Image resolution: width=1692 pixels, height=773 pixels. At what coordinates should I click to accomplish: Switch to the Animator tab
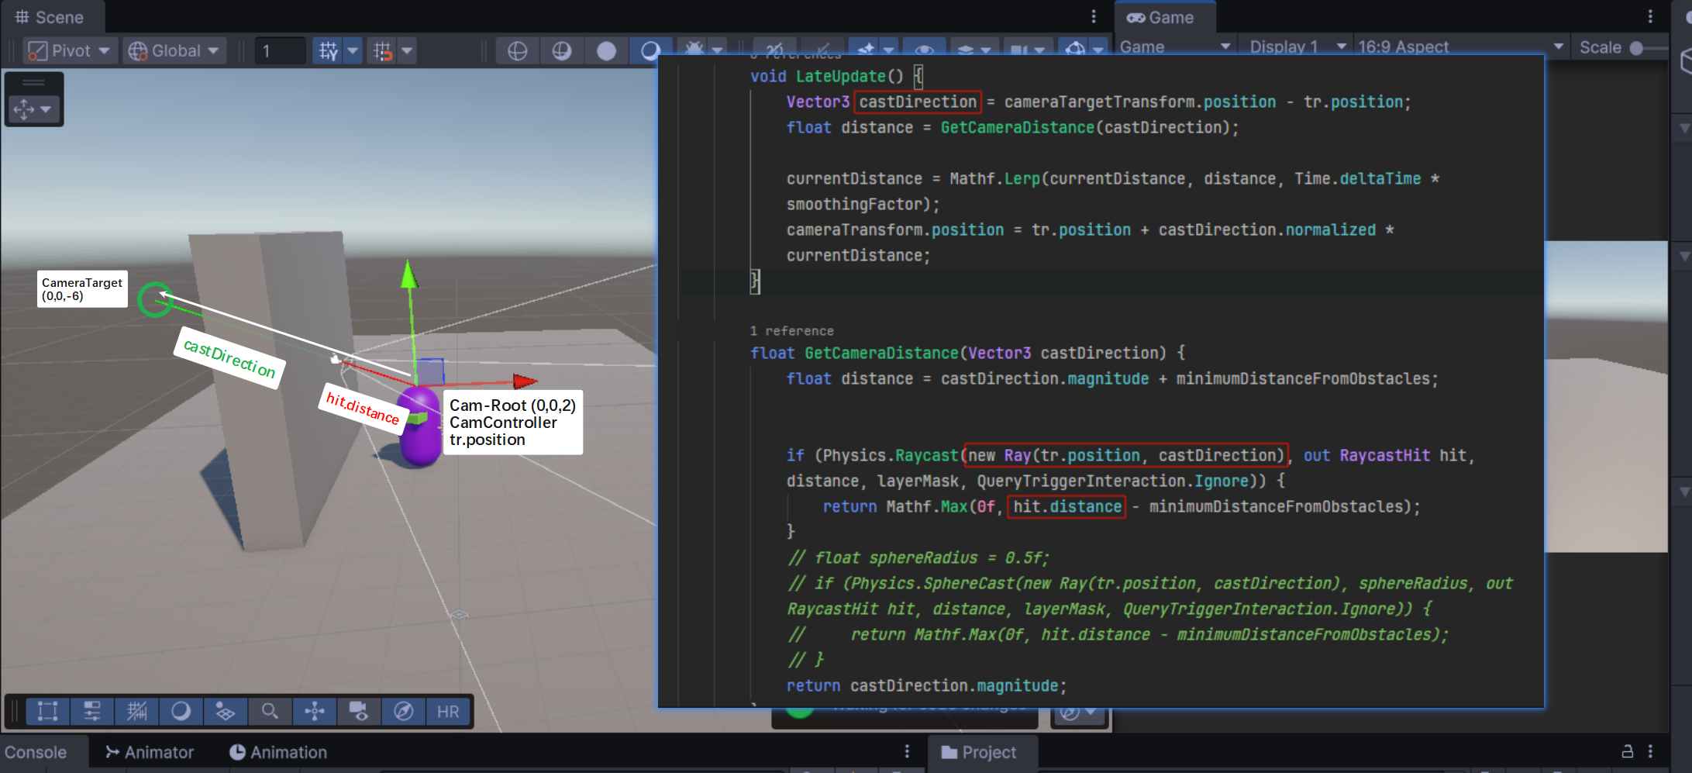pyautogui.click(x=150, y=752)
